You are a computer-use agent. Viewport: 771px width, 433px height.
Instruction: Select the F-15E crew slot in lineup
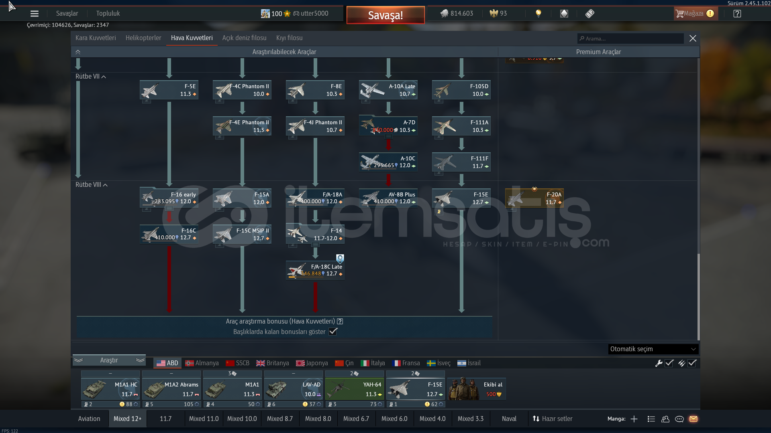416,389
